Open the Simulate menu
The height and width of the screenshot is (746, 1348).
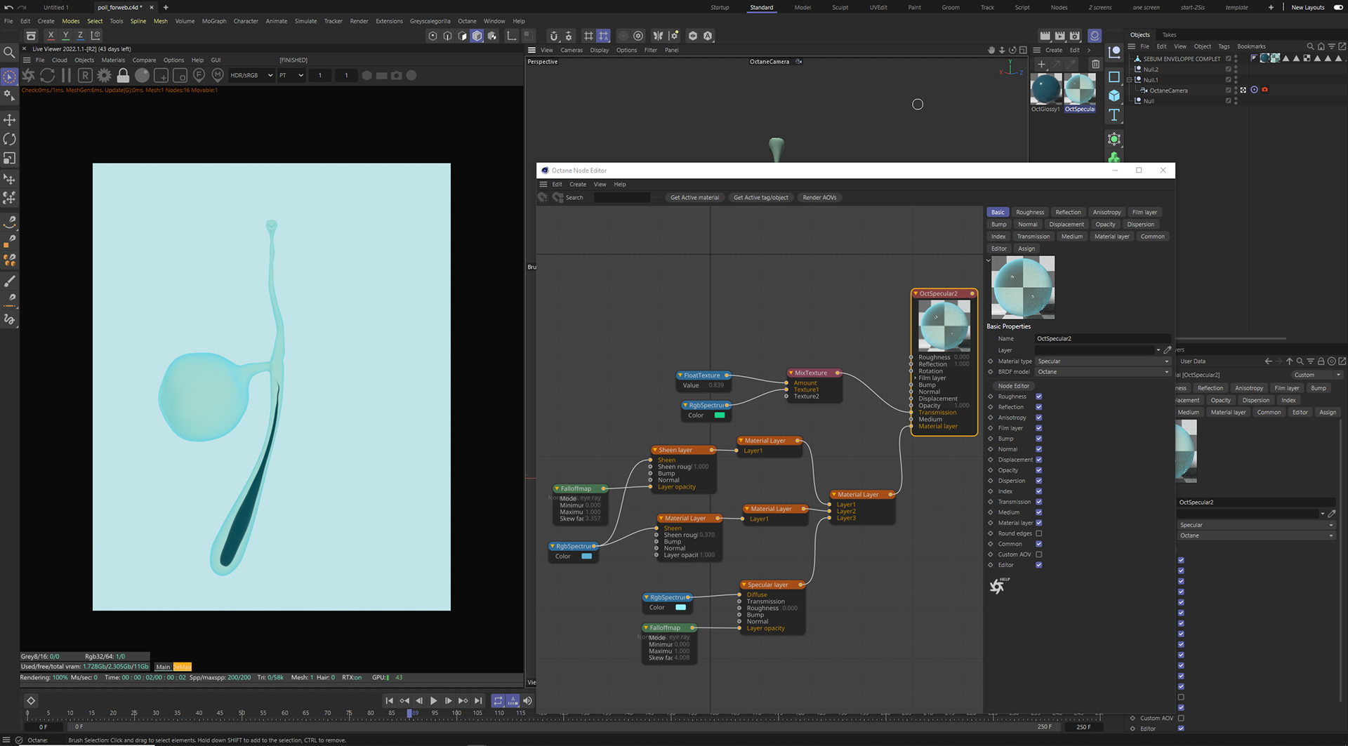click(x=305, y=21)
